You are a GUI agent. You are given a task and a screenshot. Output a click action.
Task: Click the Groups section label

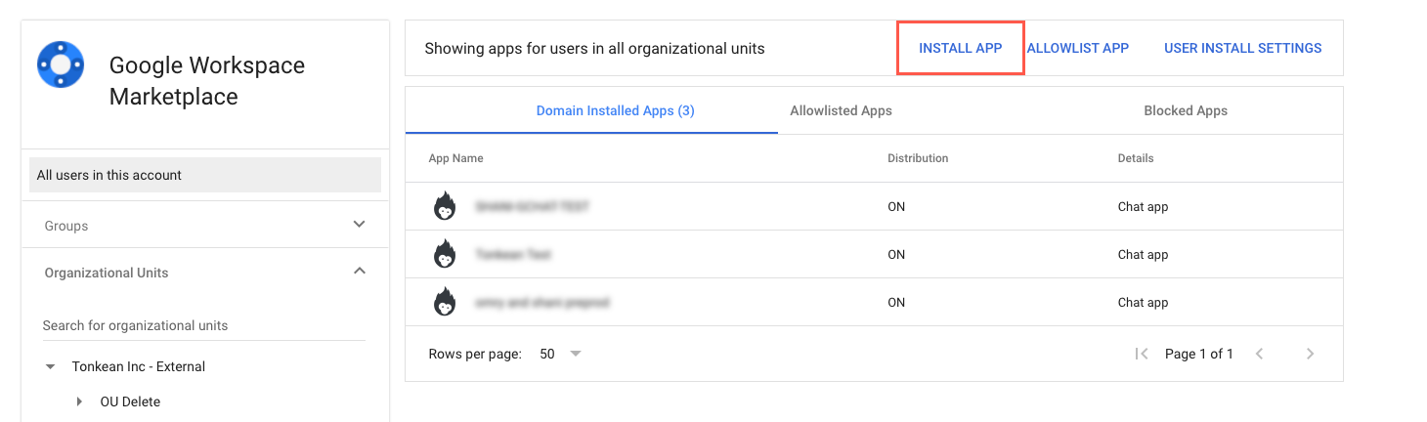coord(66,226)
